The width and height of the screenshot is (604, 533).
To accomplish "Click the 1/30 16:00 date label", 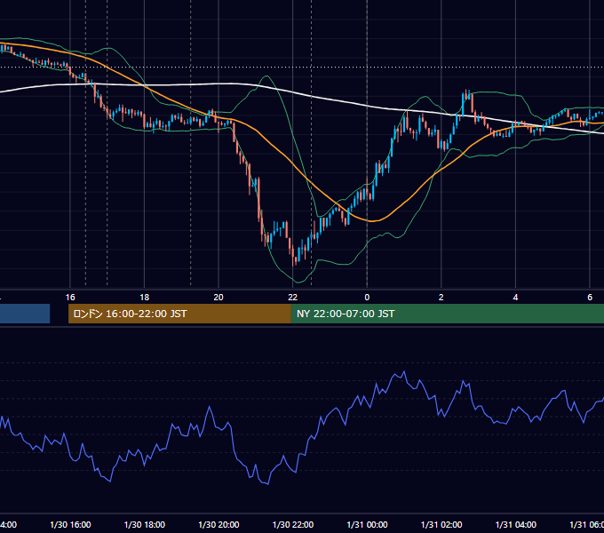I will point(70,525).
